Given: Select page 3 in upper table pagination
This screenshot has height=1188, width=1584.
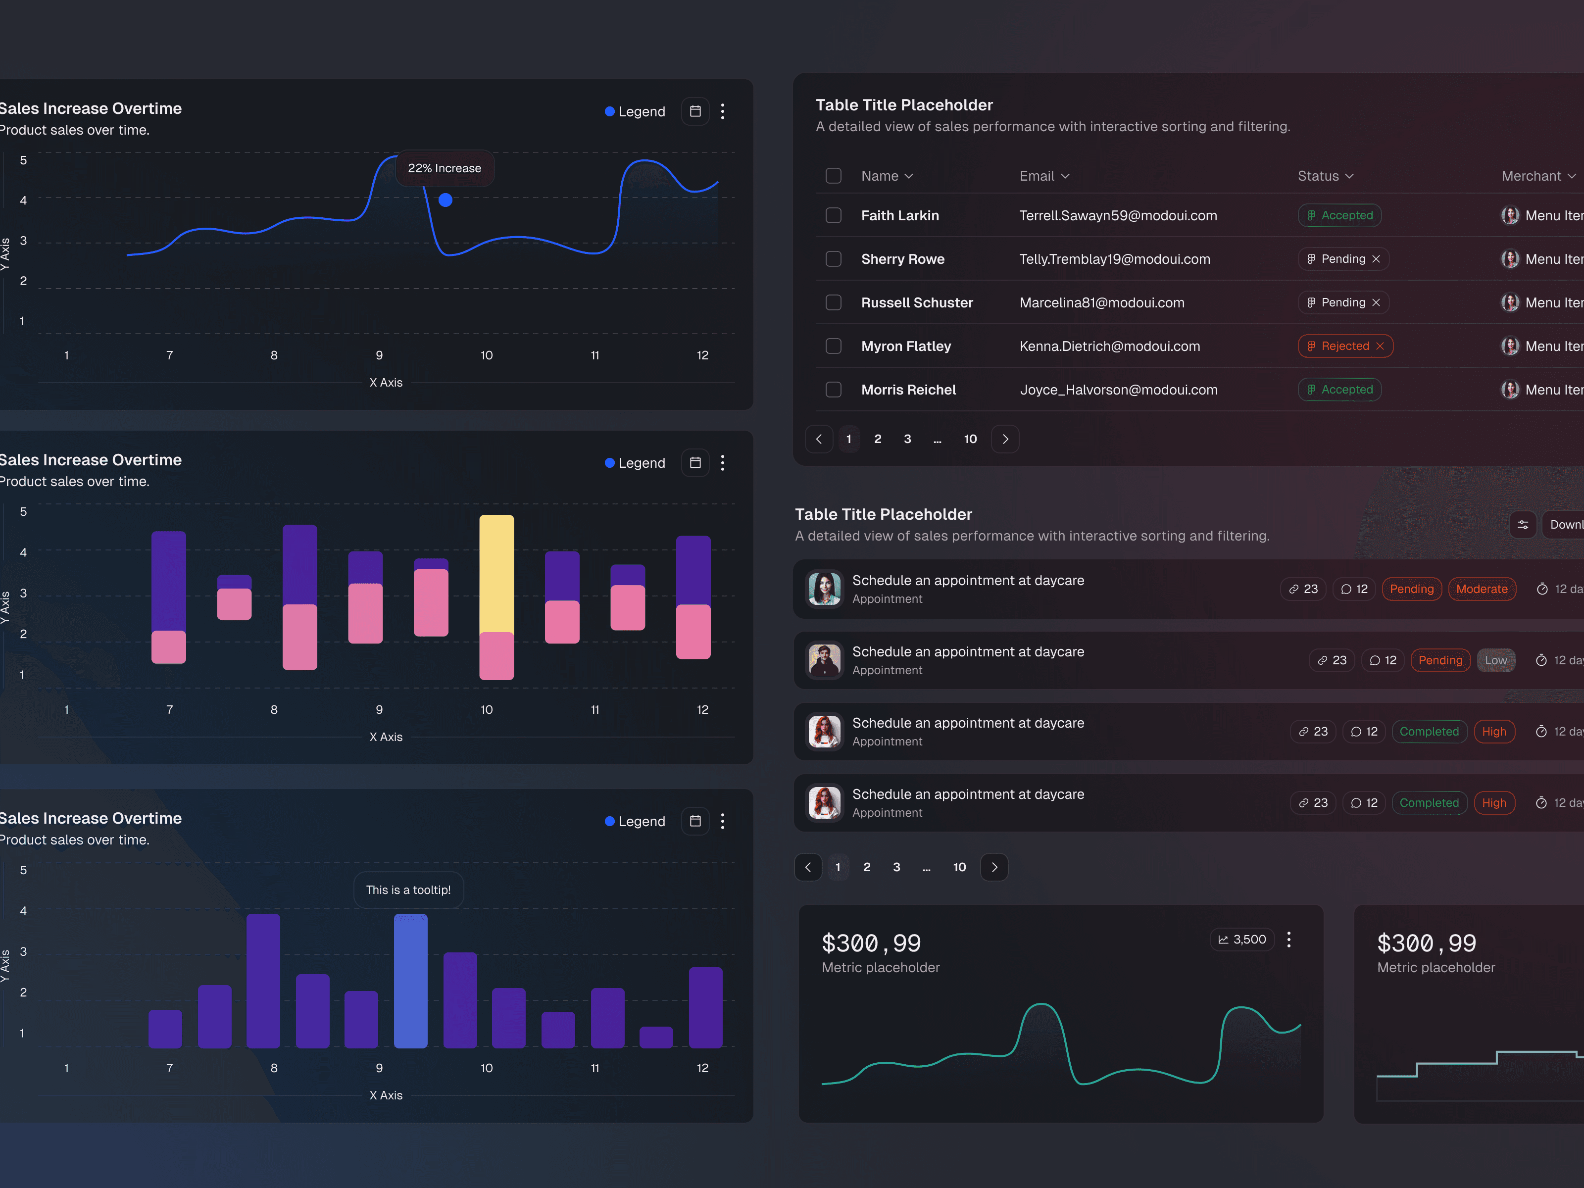Looking at the screenshot, I should click(x=907, y=439).
